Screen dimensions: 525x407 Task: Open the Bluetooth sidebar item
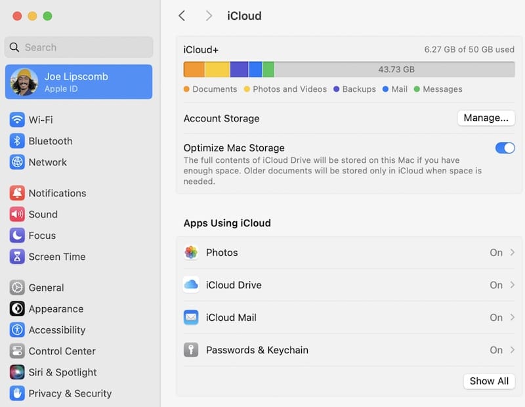click(79, 141)
